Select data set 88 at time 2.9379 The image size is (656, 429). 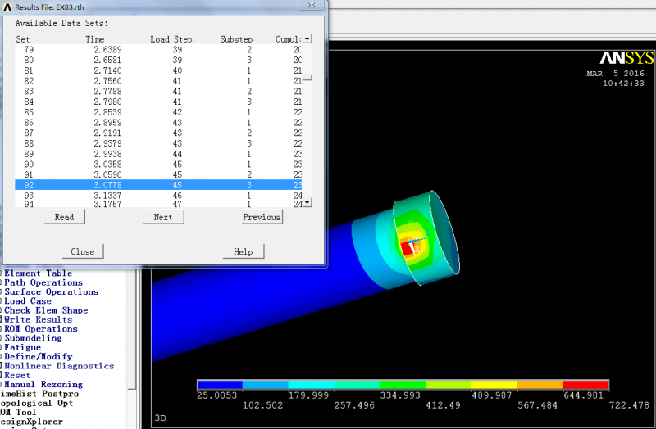158,143
